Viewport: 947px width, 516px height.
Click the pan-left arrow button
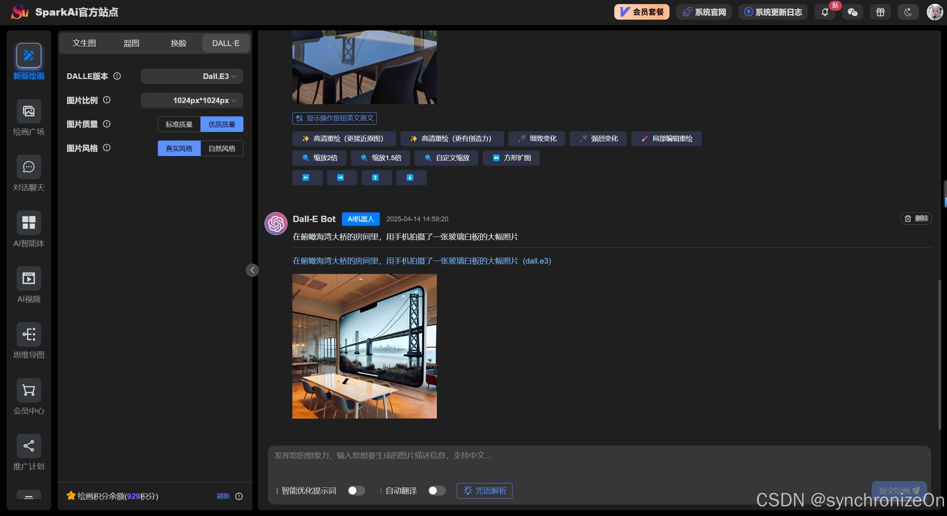click(306, 178)
